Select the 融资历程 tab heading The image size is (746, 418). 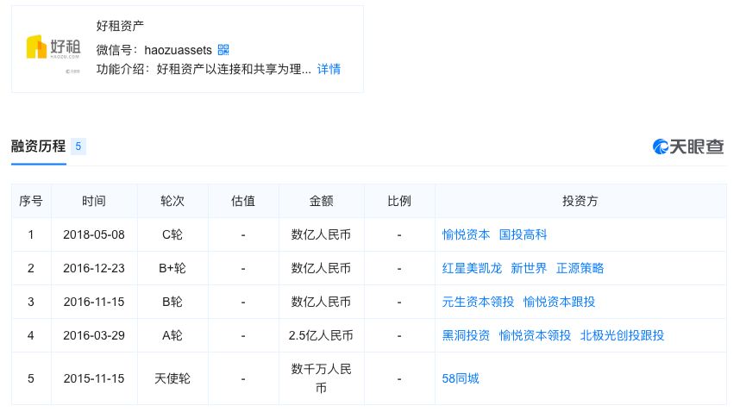pos(38,147)
